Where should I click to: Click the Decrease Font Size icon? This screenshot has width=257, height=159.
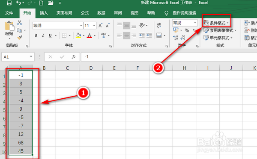pos(108,26)
